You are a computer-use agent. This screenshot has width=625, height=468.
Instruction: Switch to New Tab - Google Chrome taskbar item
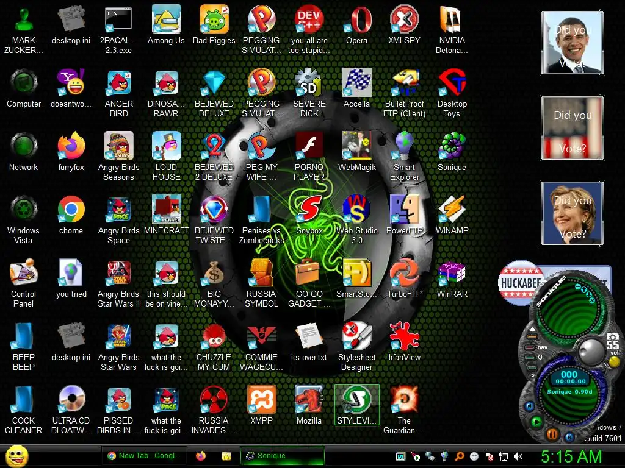pos(144,456)
